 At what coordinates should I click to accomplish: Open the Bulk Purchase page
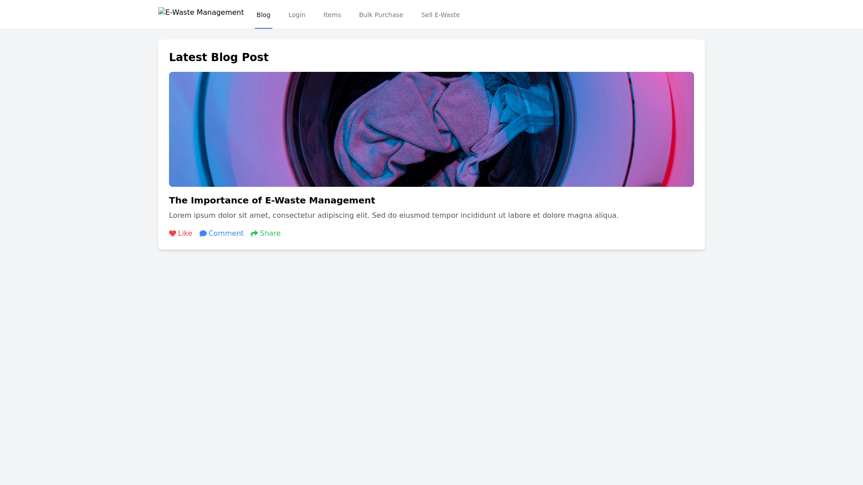pyautogui.click(x=381, y=15)
